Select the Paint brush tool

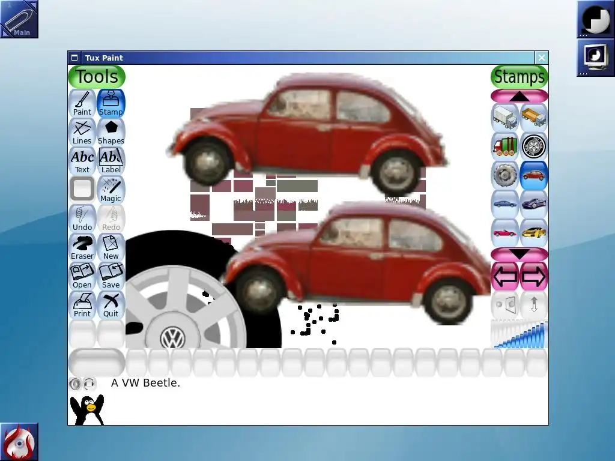coord(82,103)
